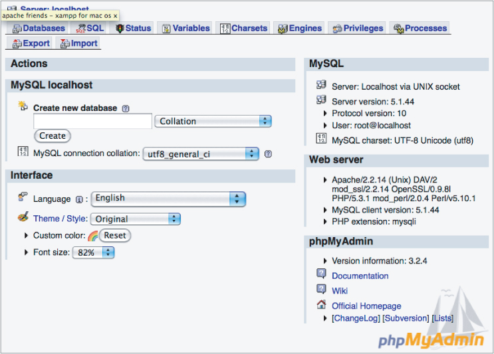Focus the new database name field

coord(92,121)
